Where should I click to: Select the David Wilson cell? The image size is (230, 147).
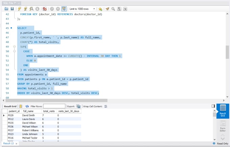tap(31, 123)
